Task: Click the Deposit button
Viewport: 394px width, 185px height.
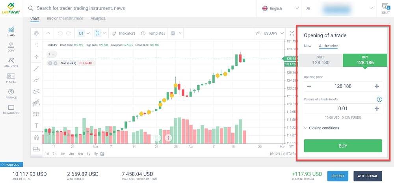Action: (x=338, y=176)
